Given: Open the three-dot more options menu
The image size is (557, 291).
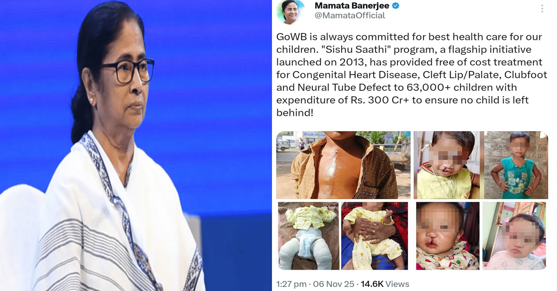Looking at the screenshot, I should coord(542,8).
